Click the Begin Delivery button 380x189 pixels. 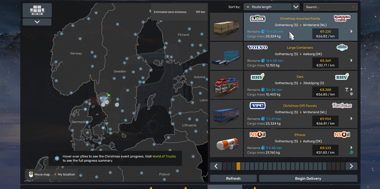(308, 179)
